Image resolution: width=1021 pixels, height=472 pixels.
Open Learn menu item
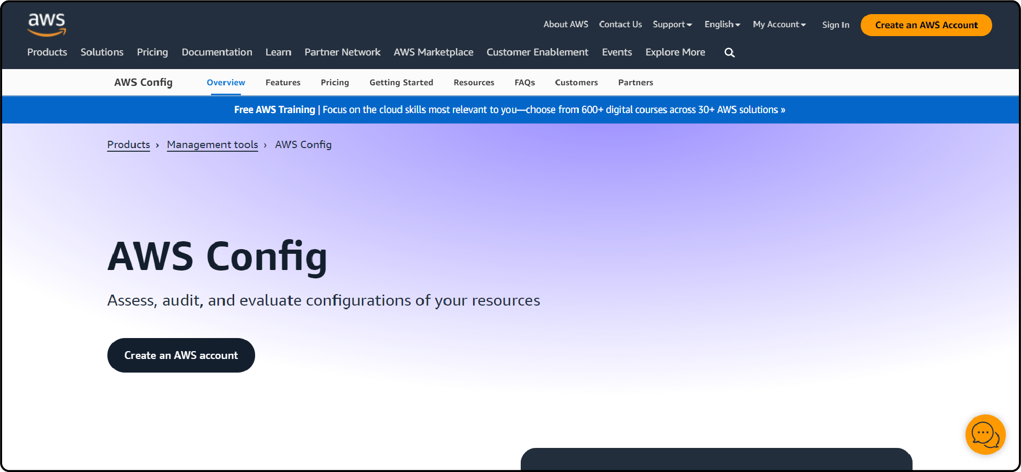[x=278, y=52]
